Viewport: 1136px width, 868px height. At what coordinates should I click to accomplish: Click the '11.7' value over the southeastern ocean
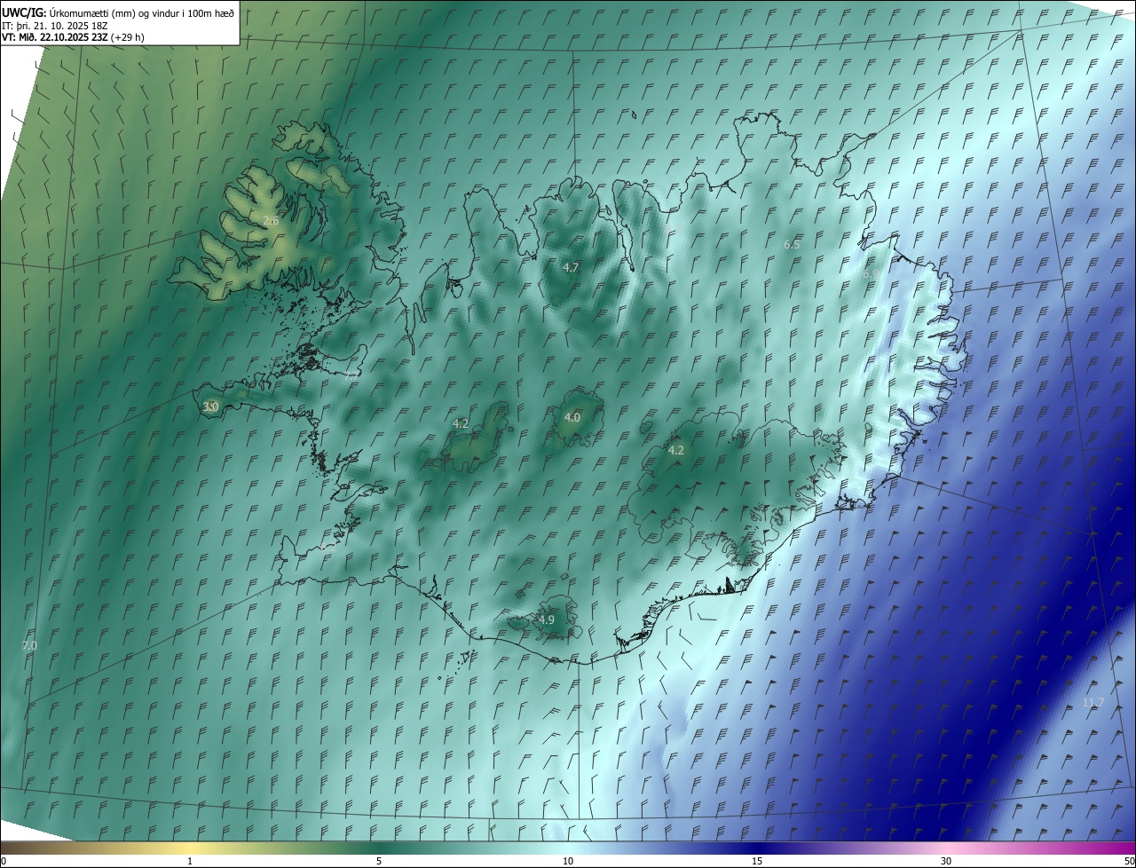click(x=1093, y=702)
